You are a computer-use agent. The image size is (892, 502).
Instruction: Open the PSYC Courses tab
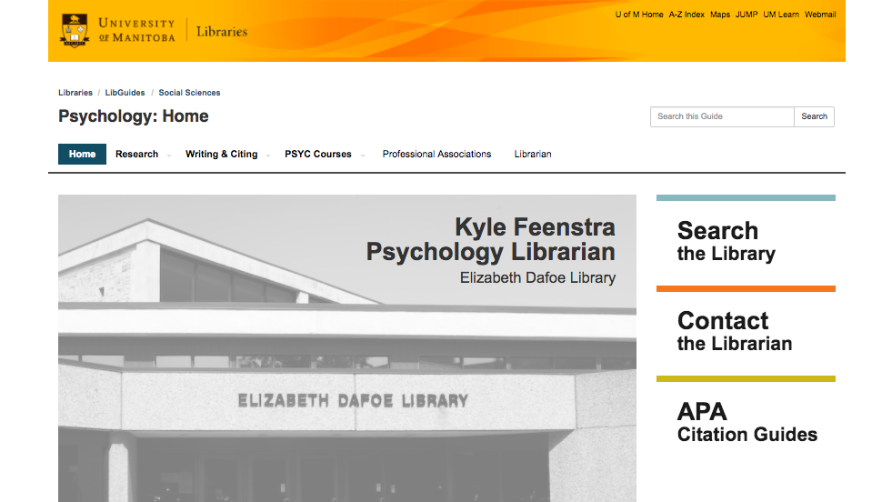(x=318, y=155)
